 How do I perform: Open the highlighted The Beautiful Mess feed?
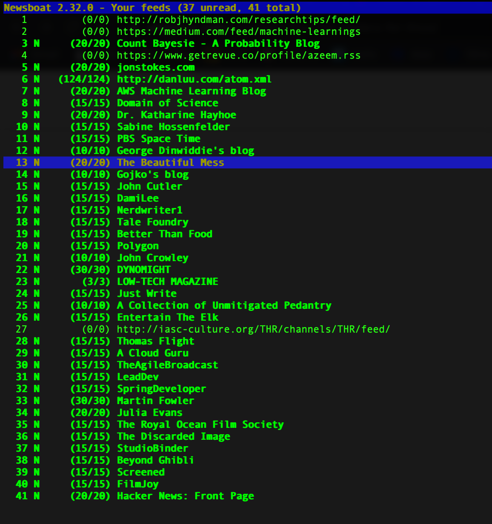170,163
